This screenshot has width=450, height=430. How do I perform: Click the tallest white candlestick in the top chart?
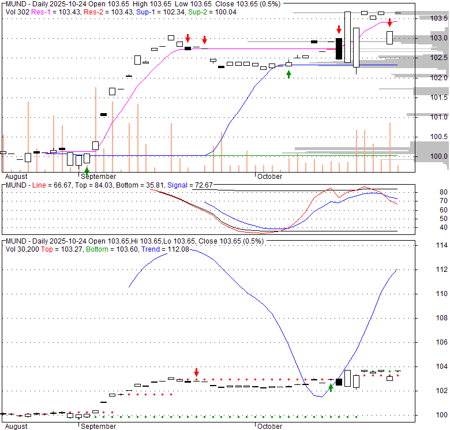pos(347,37)
